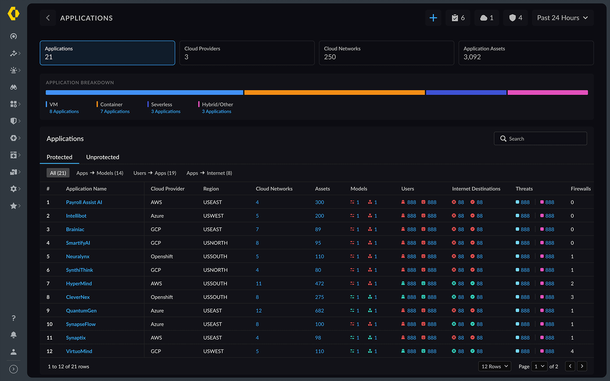610x381 pixels.
Task: Click the blue plus button at top right
Action: [x=433, y=18]
